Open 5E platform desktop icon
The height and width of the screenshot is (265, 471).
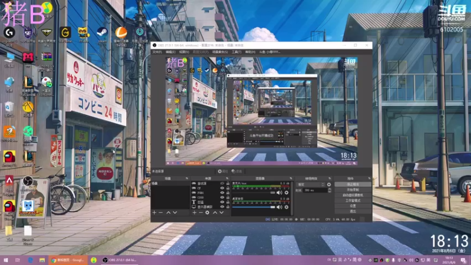(28, 35)
